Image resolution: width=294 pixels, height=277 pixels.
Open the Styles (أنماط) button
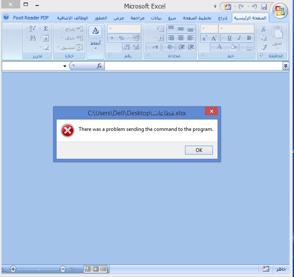pos(95,38)
